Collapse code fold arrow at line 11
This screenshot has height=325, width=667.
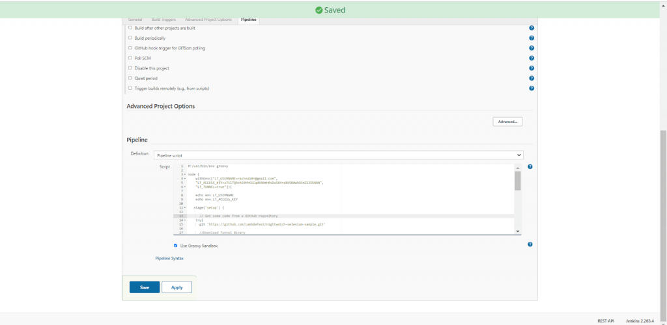tap(185, 207)
